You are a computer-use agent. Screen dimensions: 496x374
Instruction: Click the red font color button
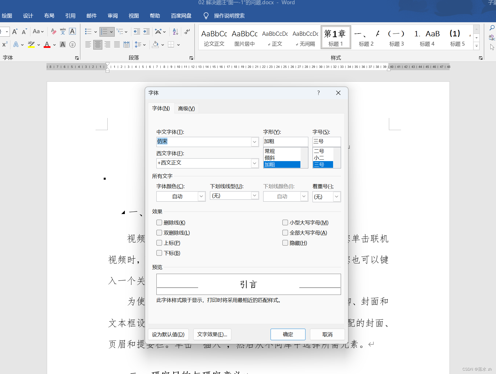[47, 44]
